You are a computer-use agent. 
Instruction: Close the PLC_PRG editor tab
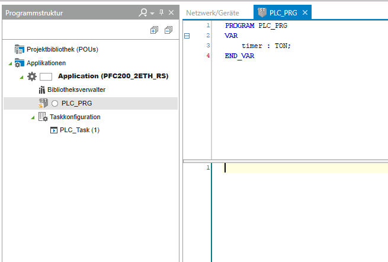coord(305,12)
